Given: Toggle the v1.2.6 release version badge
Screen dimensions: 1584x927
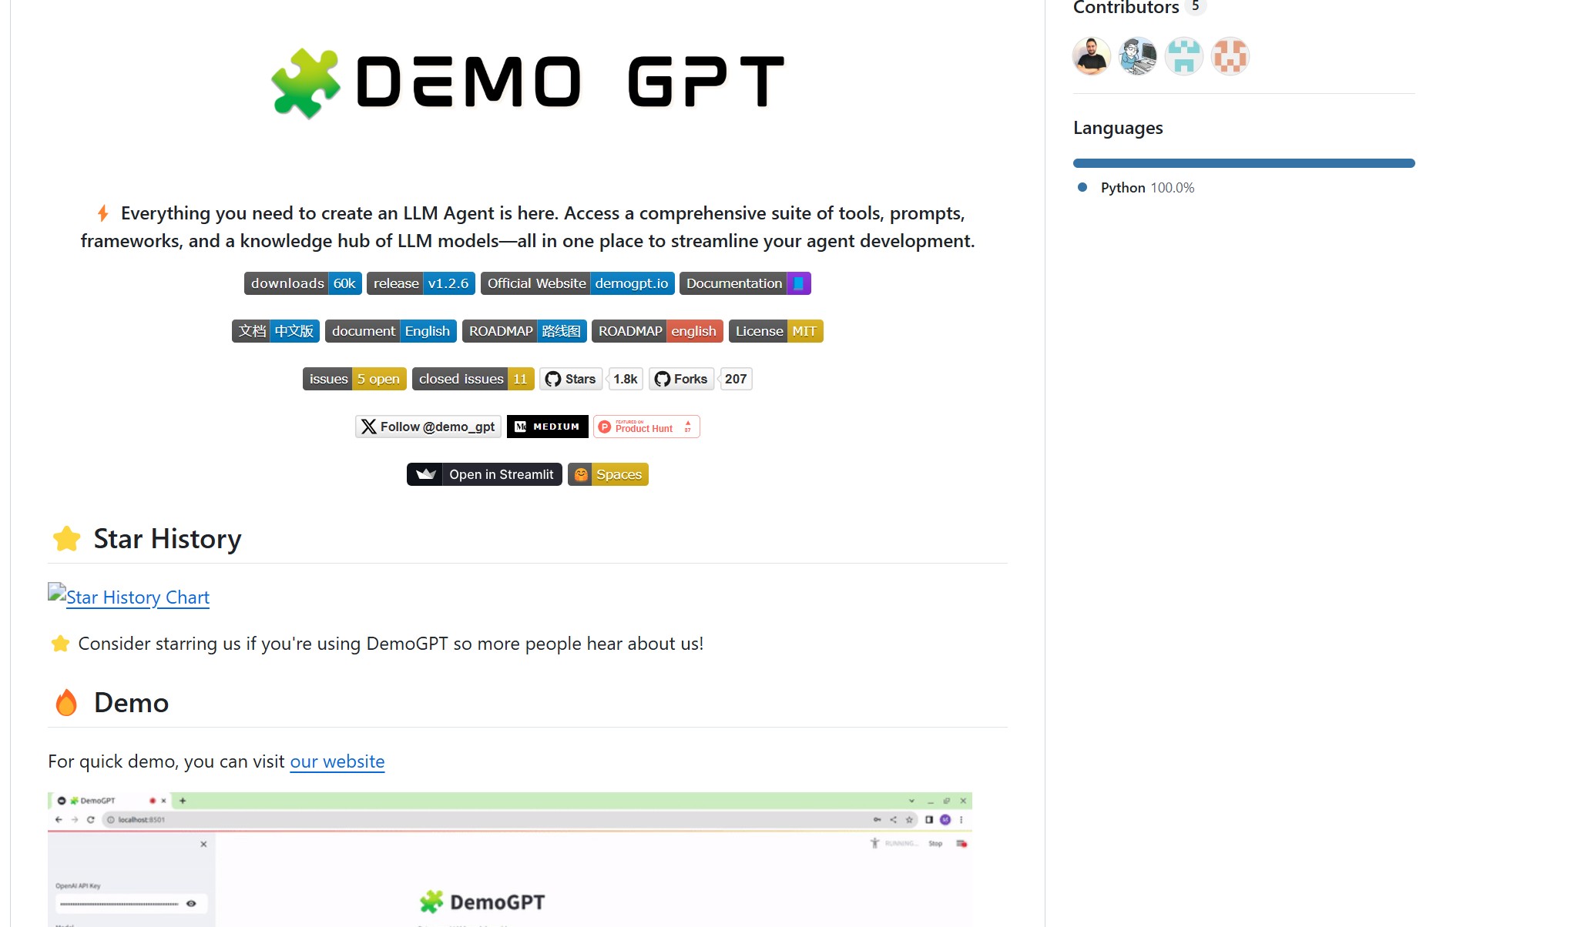Looking at the screenshot, I should [x=421, y=283].
